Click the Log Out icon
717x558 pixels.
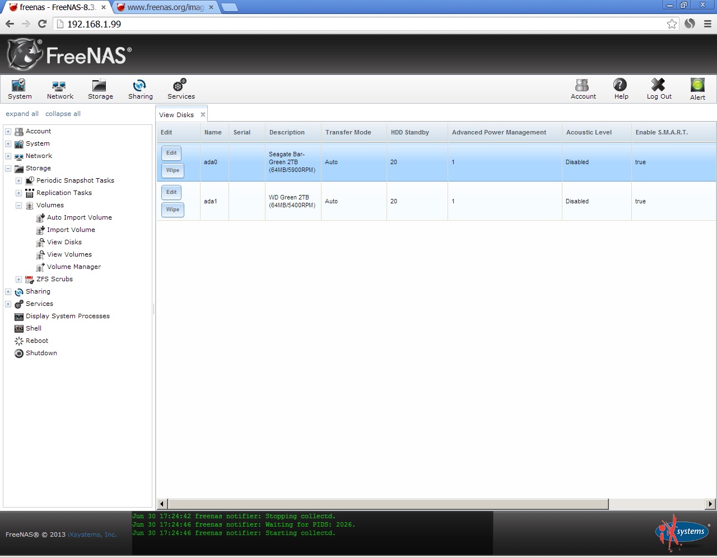(659, 89)
